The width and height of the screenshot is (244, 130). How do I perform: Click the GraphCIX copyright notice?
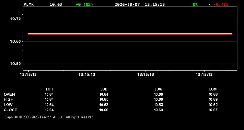[49, 117]
